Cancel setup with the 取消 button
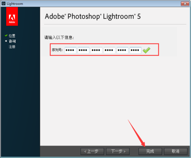The width and height of the screenshot is (191, 158). pos(175,151)
